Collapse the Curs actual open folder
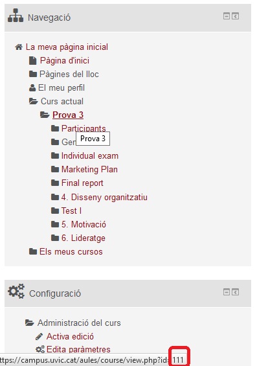 click(34, 101)
